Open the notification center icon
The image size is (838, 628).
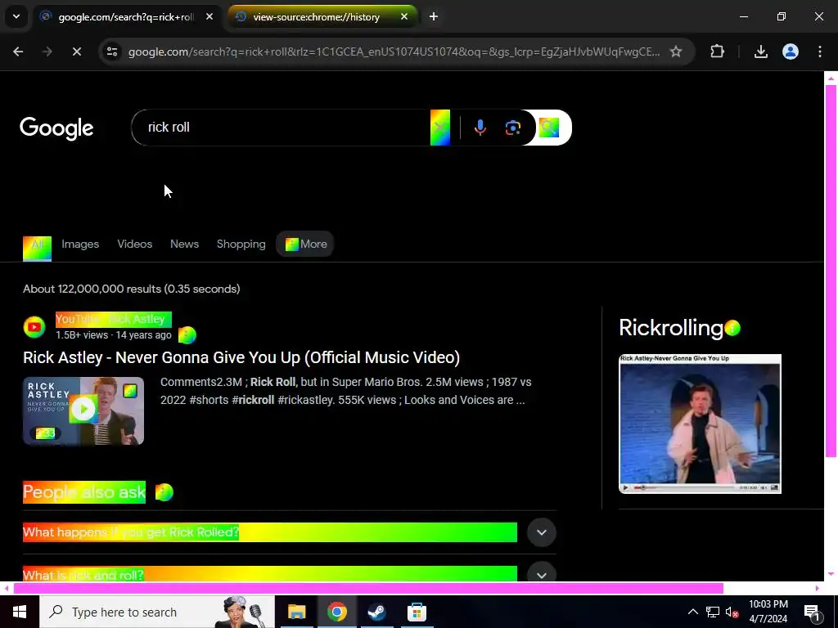point(812,613)
